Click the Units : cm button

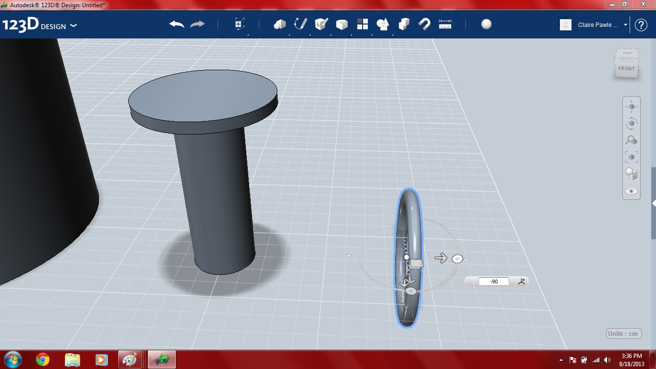point(624,333)
